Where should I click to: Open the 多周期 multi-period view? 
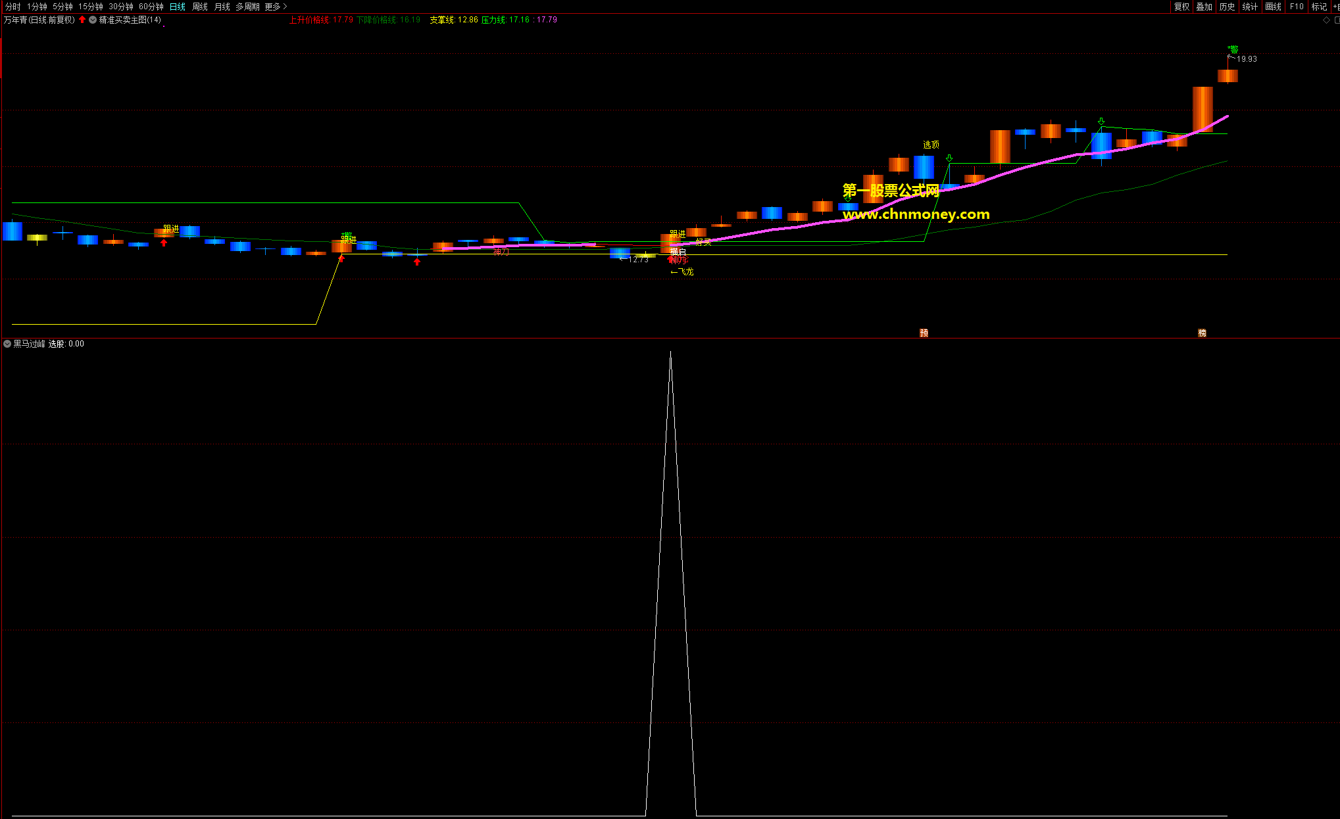point(247,7)
